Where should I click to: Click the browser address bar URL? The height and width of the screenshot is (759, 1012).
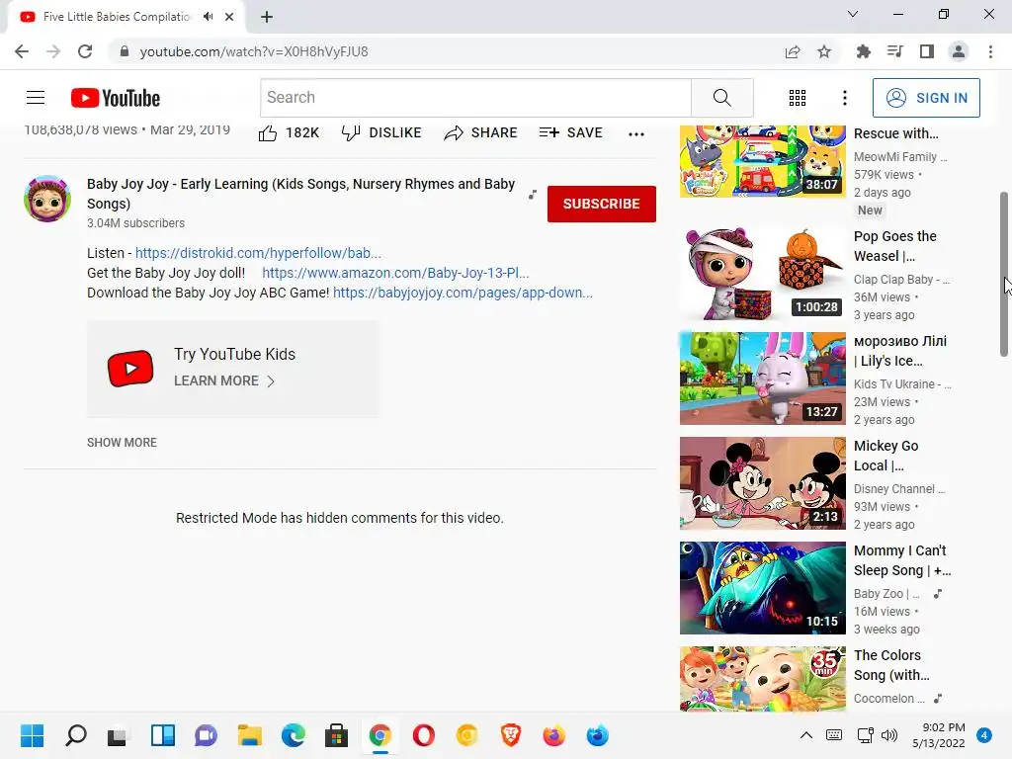click(x=254, y=51)
